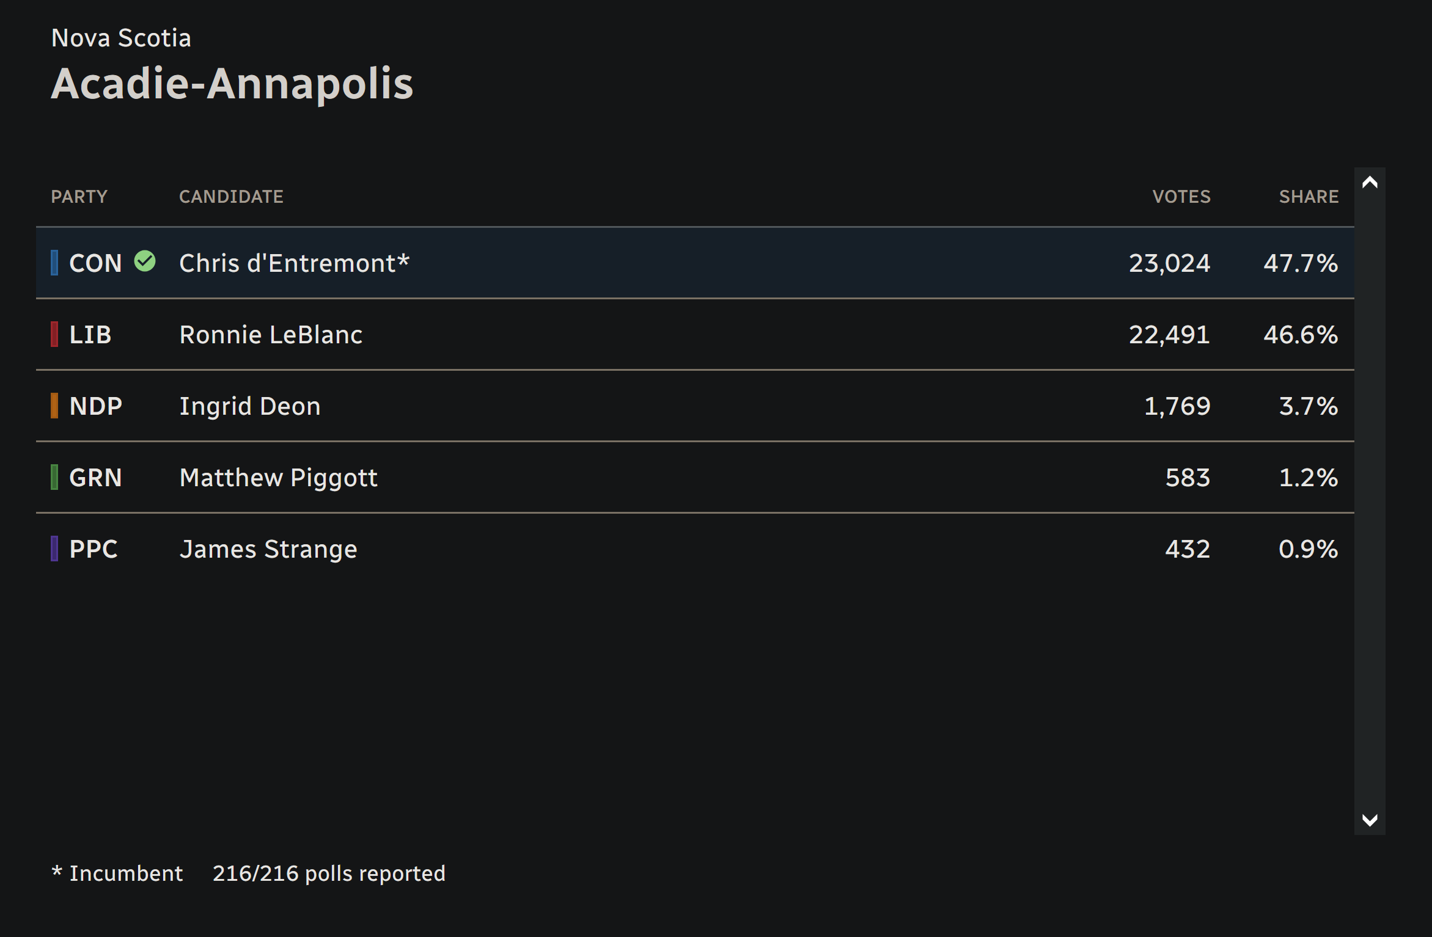This screenshot has height=937, width=1432.
Task: Click the Nova Scotia province label
Action: [x=121, y=38]
